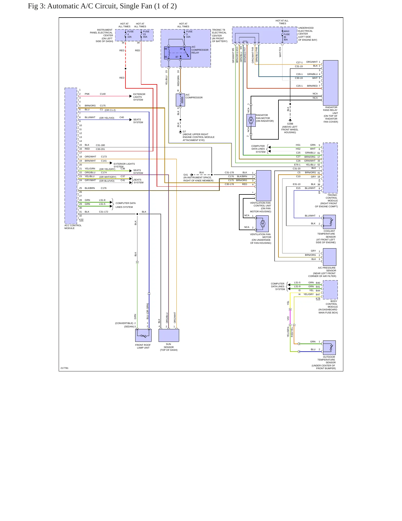
Task: Select the ACC CONTROL MODULE label
Action: tap(73, 227)
